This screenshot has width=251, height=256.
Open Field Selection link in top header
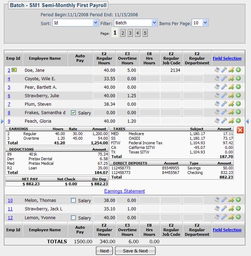227,58
